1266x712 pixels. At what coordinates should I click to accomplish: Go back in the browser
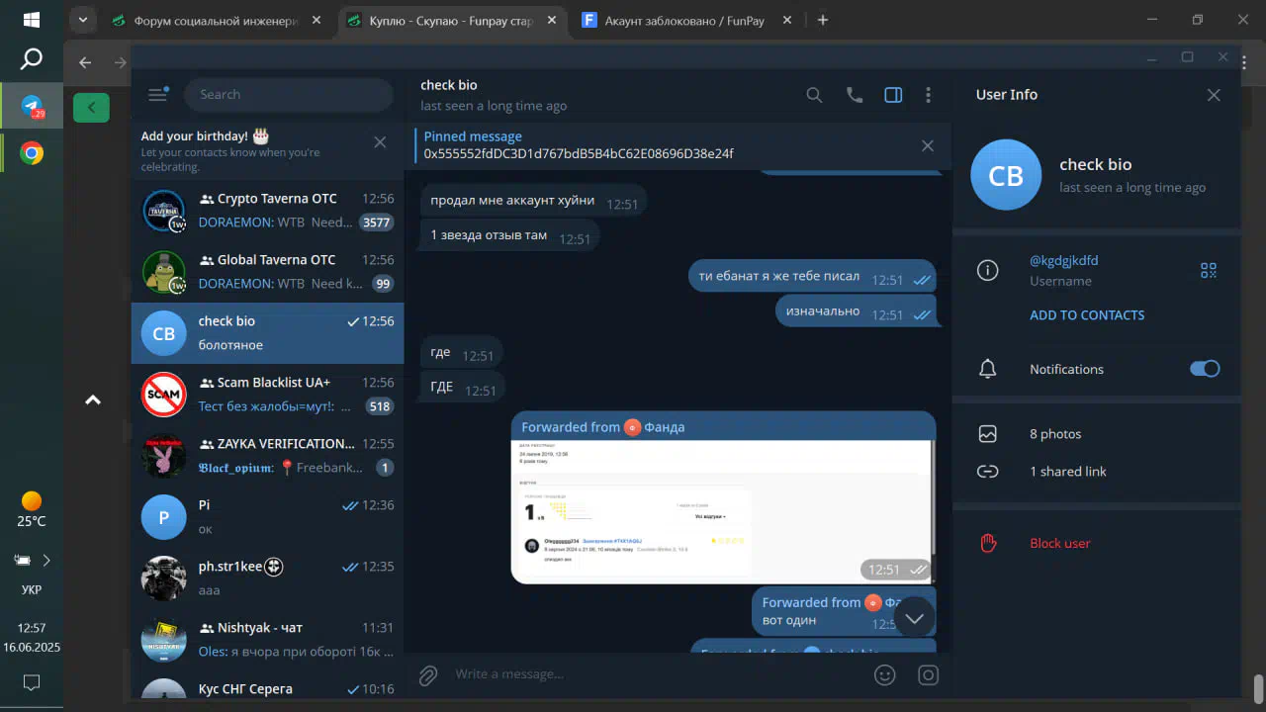(85, 62)
